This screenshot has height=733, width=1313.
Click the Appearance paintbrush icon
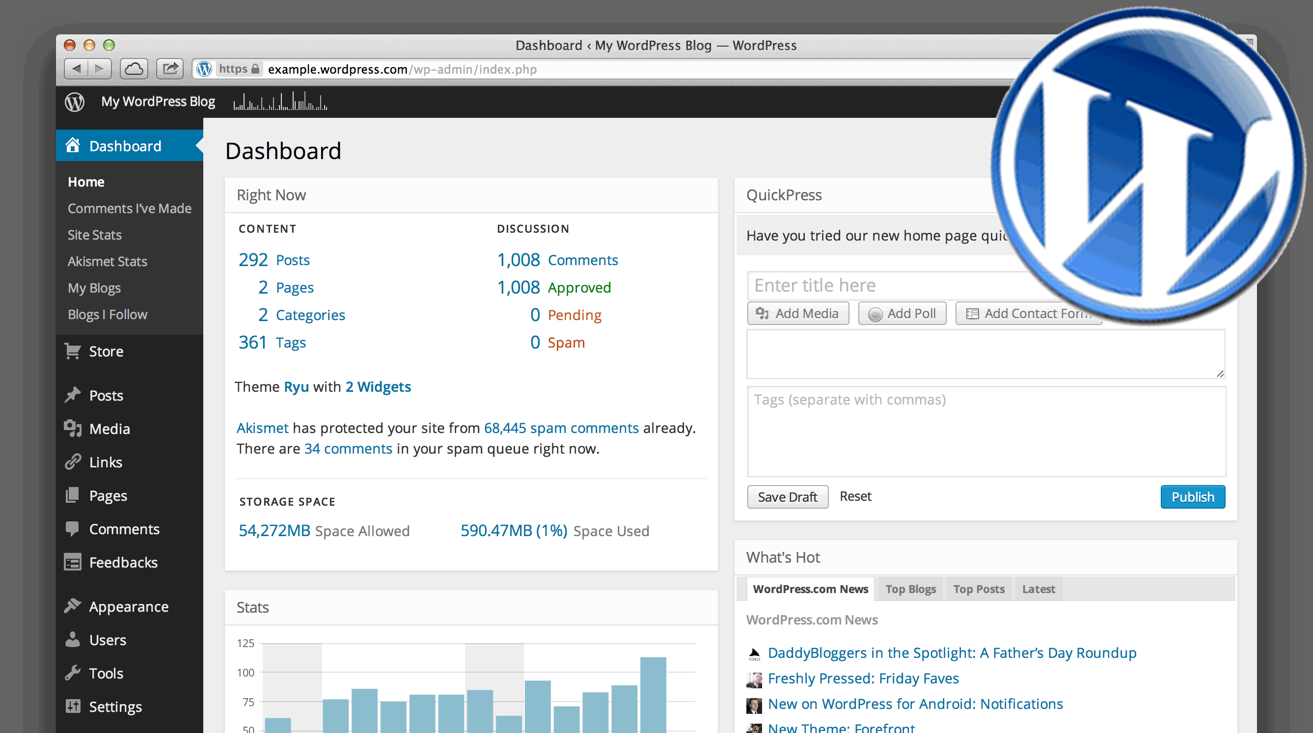pyautogui.click(x=72, y=606)
